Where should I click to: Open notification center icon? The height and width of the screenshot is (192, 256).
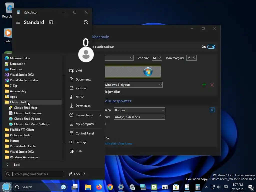click(x=250, y=187)
